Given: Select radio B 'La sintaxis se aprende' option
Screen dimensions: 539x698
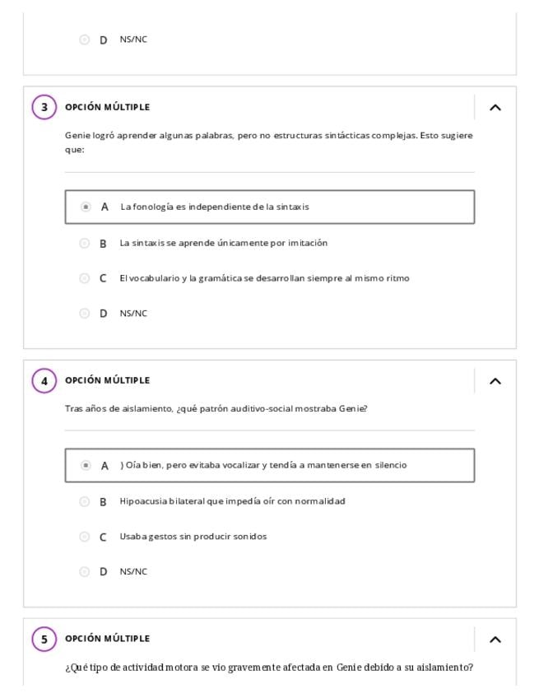Looking at the screenshot, I should pyautogui.click(x=84, y=244).
